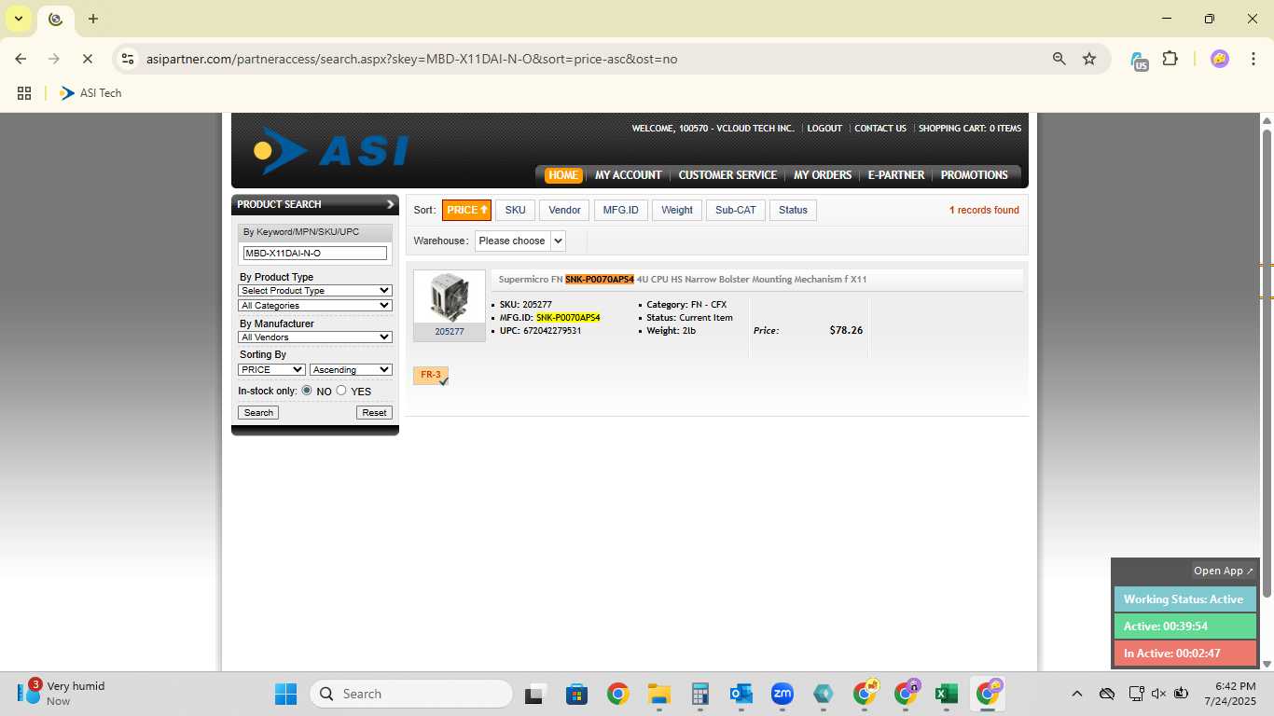Select YES for in-stock only
1274x716 pixels.
pyautogui.click(x=341, y=391)
